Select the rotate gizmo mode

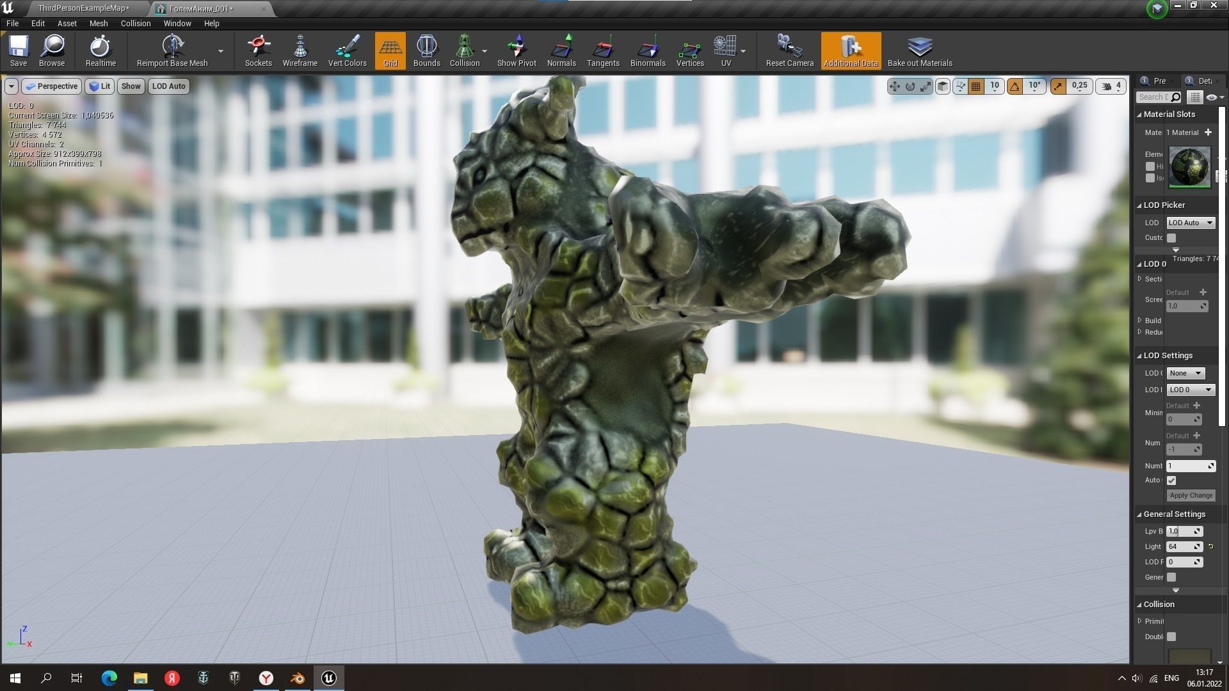click(x=910, y=86)
